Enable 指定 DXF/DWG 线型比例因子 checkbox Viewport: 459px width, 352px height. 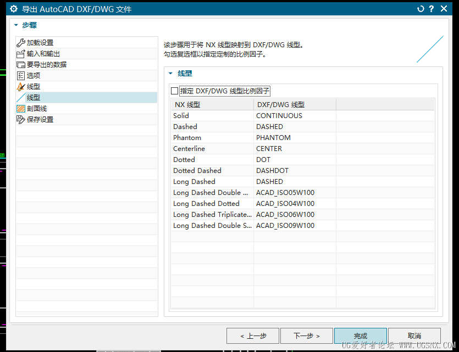(x=174, y=91)
